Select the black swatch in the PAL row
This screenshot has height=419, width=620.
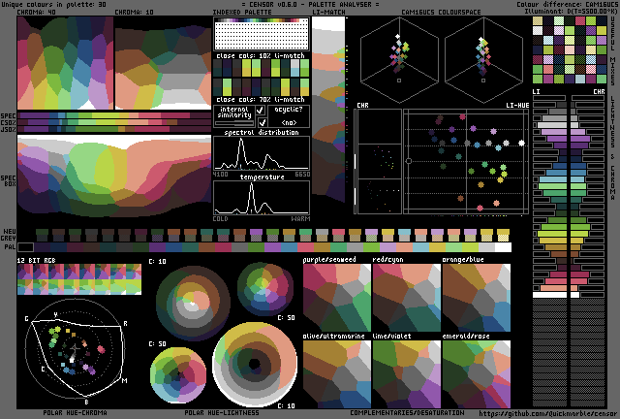(26, 247)
